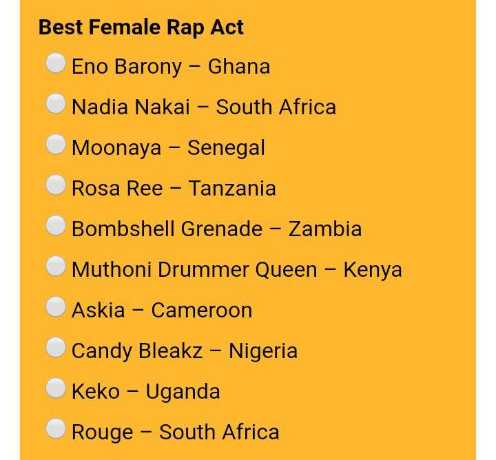496x460 pixels.
Task: Select the Eno Barony radio button
Action: coord(56,63)
